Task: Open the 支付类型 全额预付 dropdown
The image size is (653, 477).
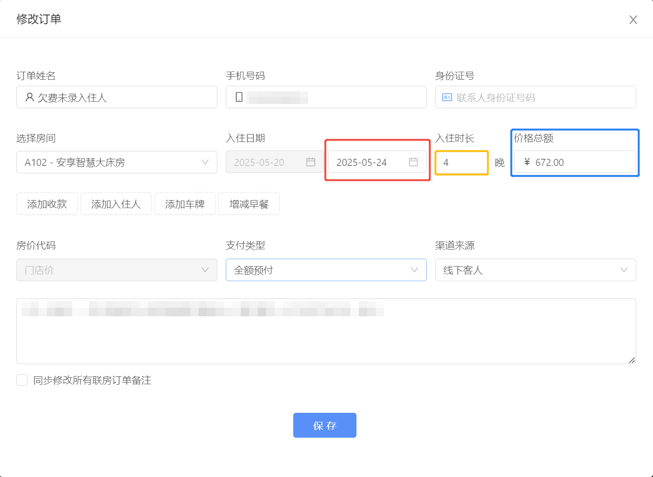Action: click(x=326, y=270)
